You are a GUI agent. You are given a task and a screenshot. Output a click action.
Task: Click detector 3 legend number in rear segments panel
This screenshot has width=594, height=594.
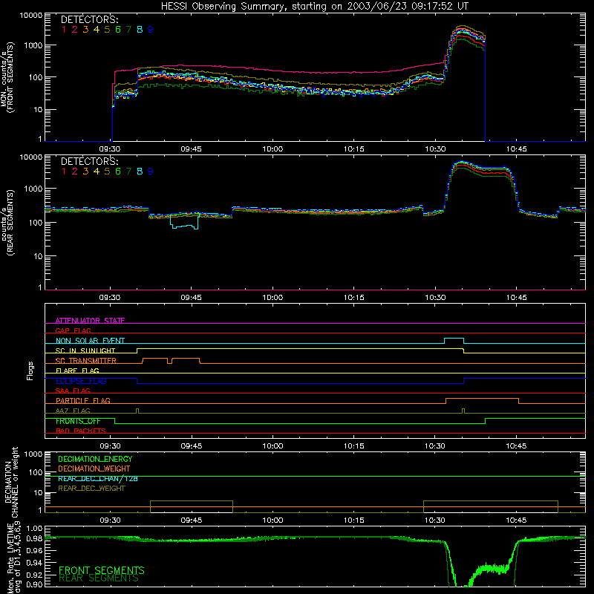(85, 172)
